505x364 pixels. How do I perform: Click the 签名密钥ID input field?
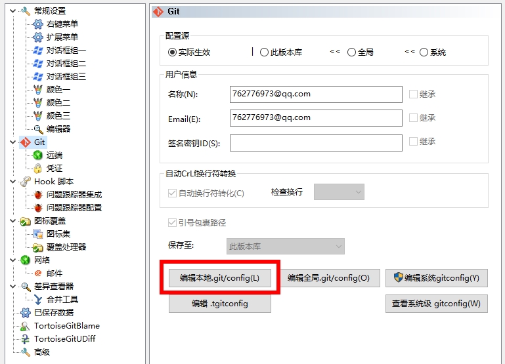click(316, 143)
